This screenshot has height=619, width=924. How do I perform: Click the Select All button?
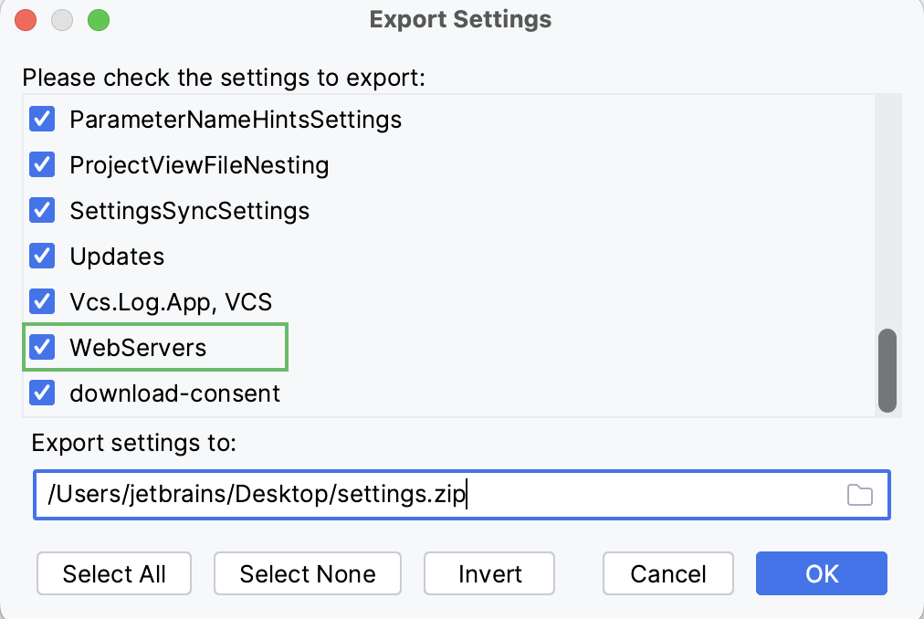114,573
